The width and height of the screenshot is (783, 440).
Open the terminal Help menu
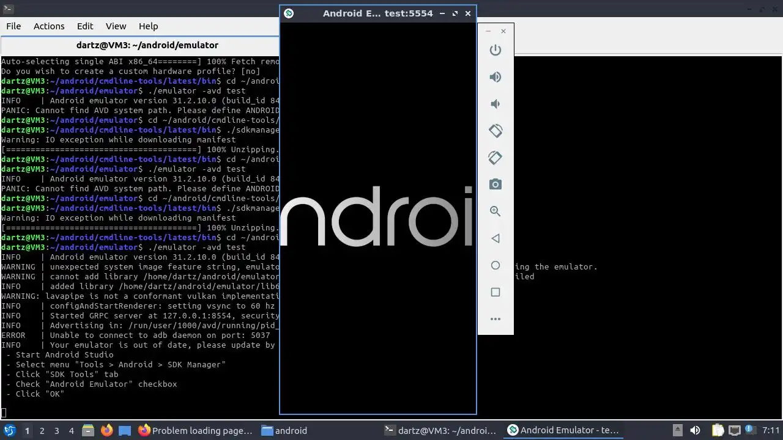[148, 26]
